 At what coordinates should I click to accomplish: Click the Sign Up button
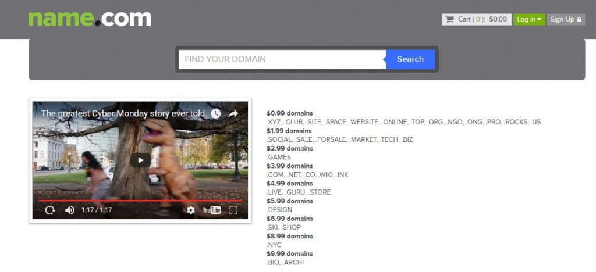pos(565,19)
